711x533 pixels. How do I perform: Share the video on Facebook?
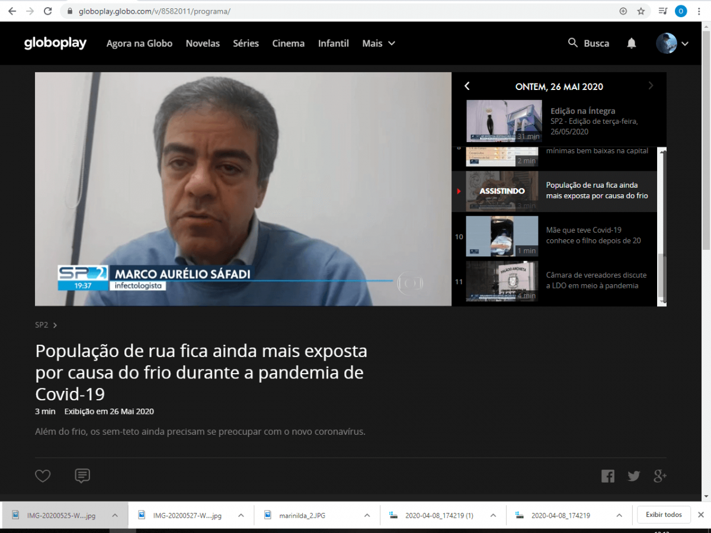(608, 476)
